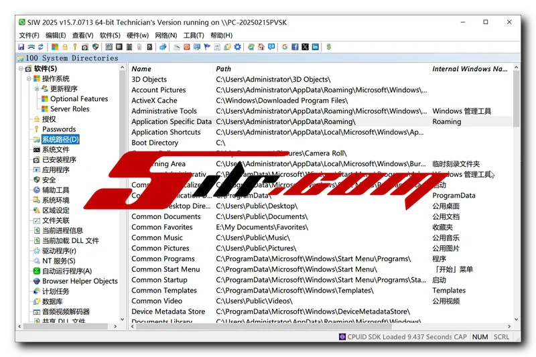This screenshot has height=357, width=536.
Task: Click the LinkedIn toolbar icon
Action: click(x=315, y=47)
